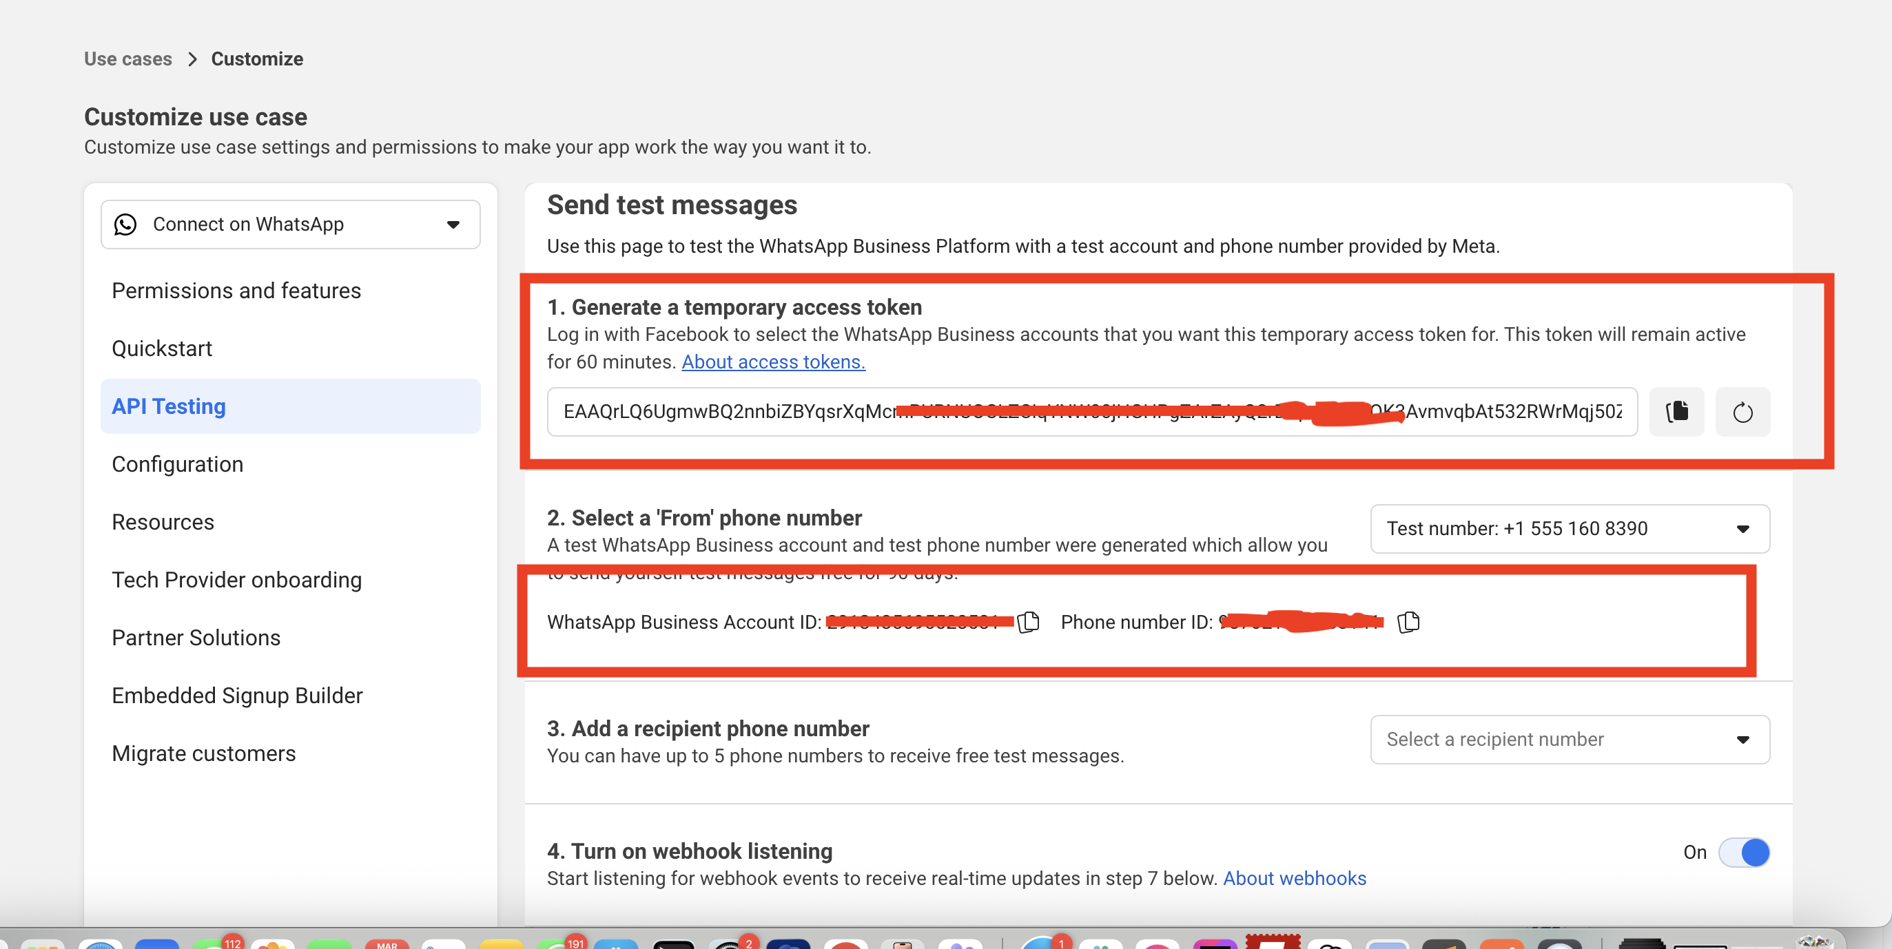Expand the Test number phone dropdown

coord(1570,528)
